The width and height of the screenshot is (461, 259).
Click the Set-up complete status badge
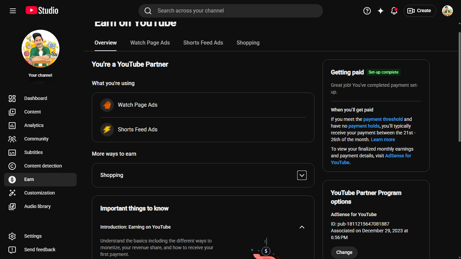click(383, 72)
